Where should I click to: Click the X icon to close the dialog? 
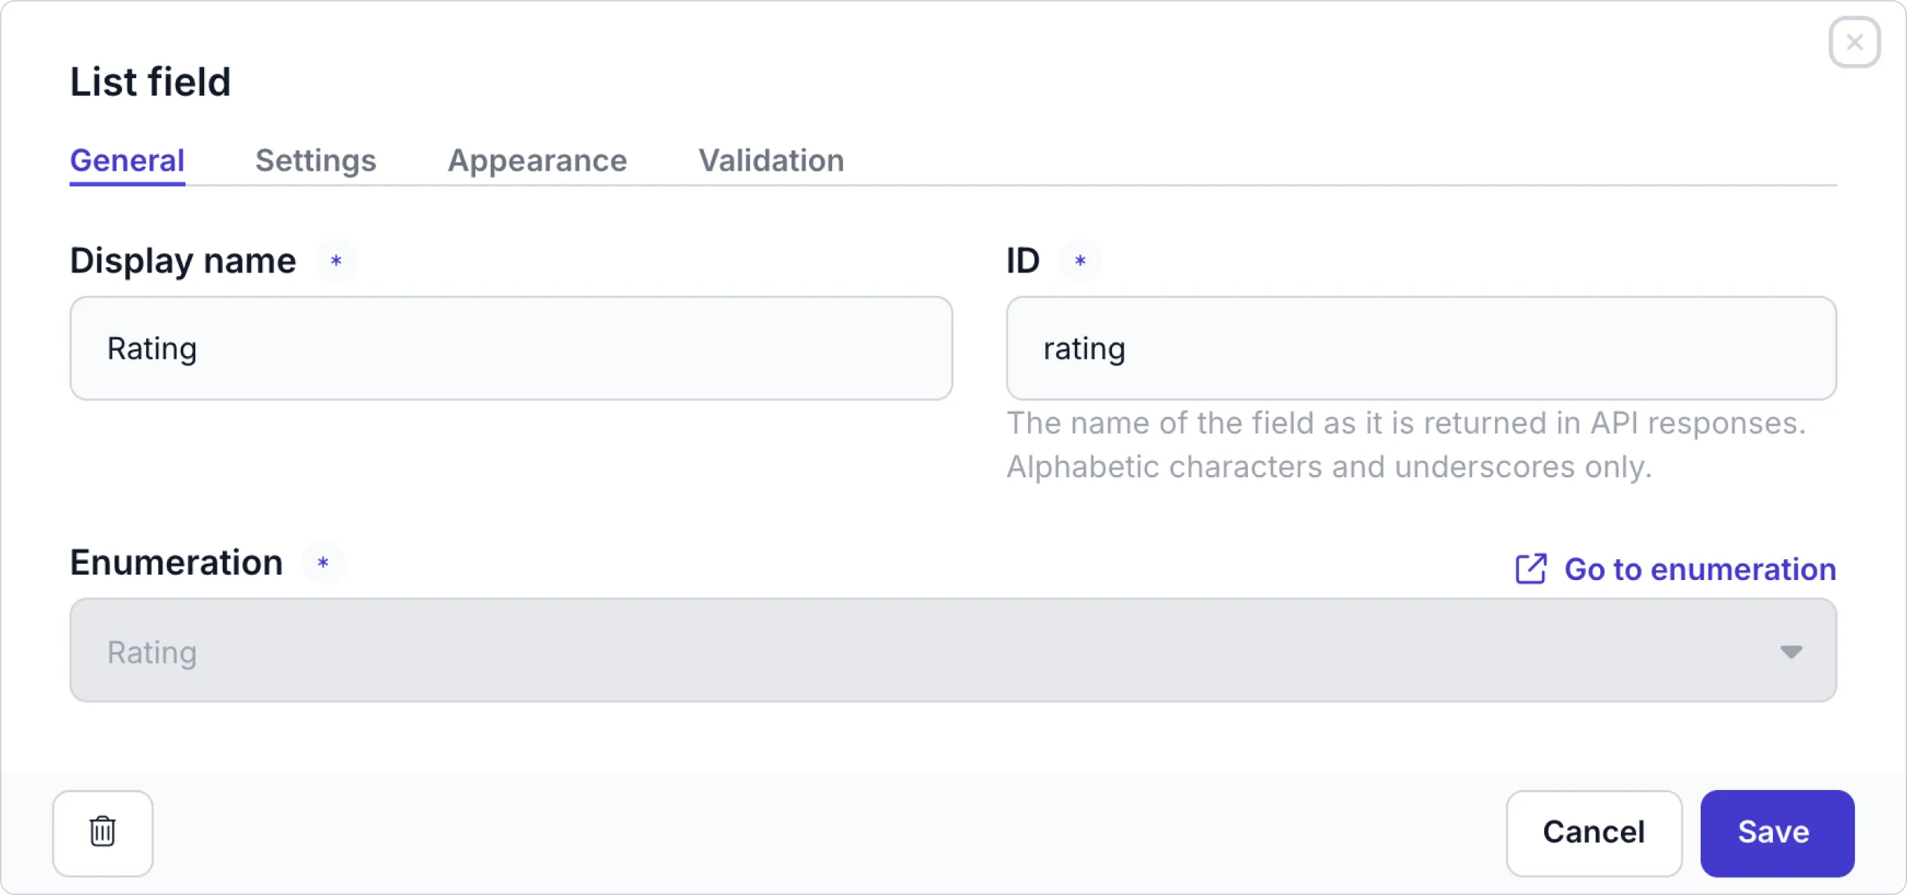(1854, 42)
